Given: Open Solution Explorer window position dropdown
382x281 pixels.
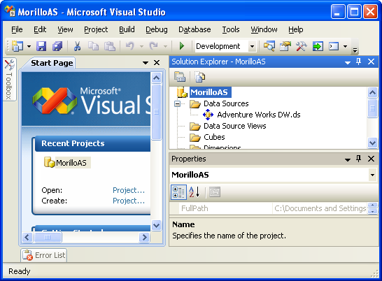Looking at the screenshot, I should click(x=348, y=63).
